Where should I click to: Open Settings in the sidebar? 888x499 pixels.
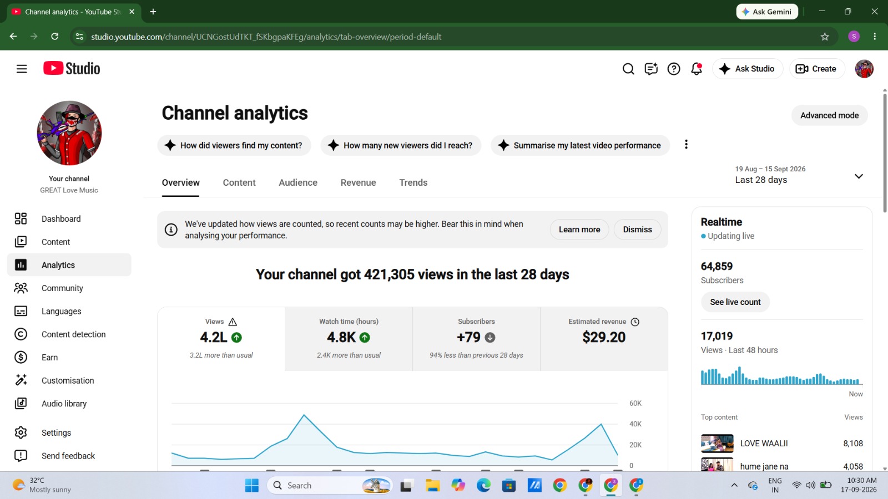click(x=69, y=432)
